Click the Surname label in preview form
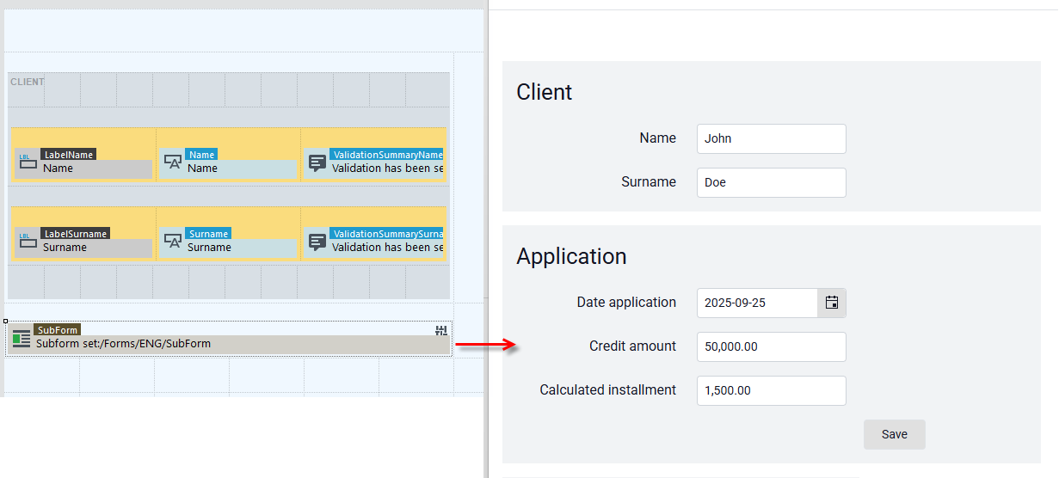The image size is (1059, 478). [x=649, y=182]
